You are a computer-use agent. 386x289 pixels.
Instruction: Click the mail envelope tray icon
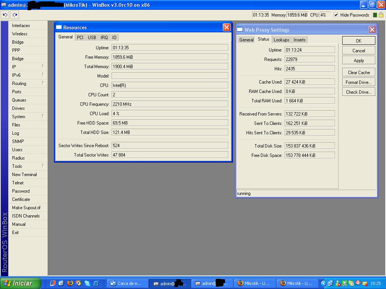coord(365,284)
